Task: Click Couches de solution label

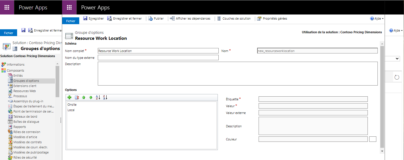Action: (237, 18)
